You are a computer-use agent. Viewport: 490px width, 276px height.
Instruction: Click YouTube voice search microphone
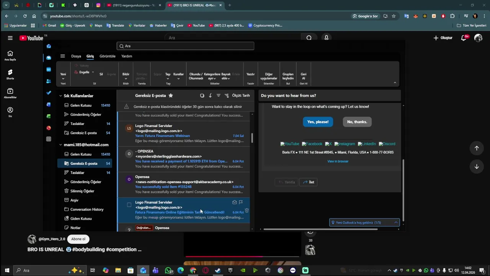point(326,38)
